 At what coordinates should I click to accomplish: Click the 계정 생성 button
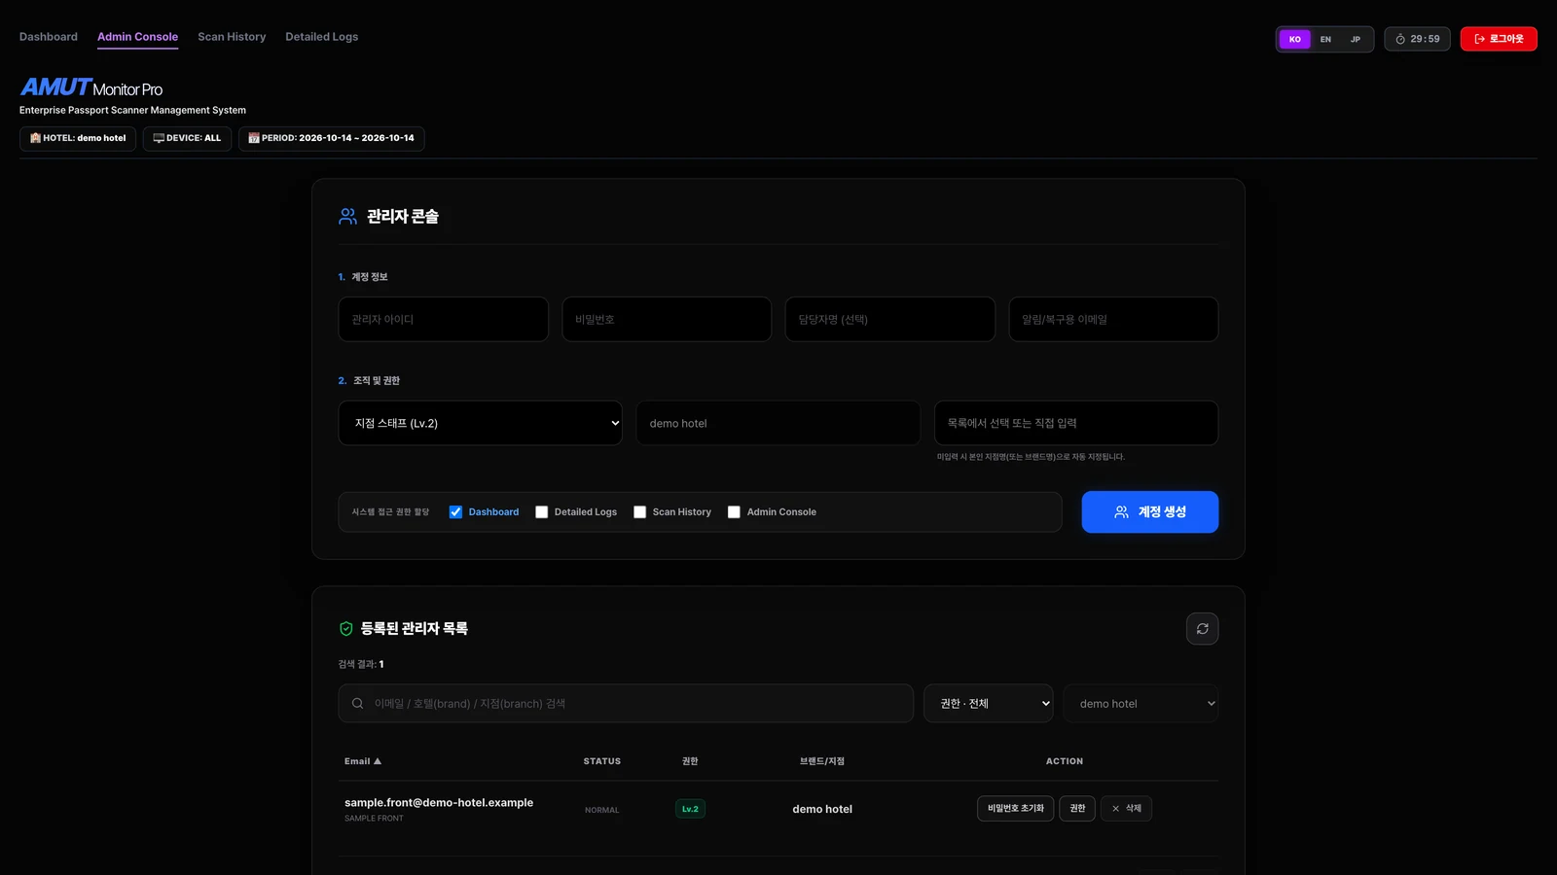pyautogui.click(x=1149, y=512)
